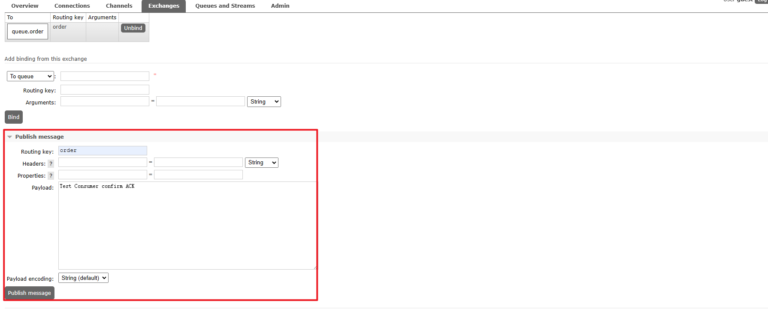The height and width of the screenshot is (309, 768).
Task: Click the Bind button
Action: pos(14,117)
